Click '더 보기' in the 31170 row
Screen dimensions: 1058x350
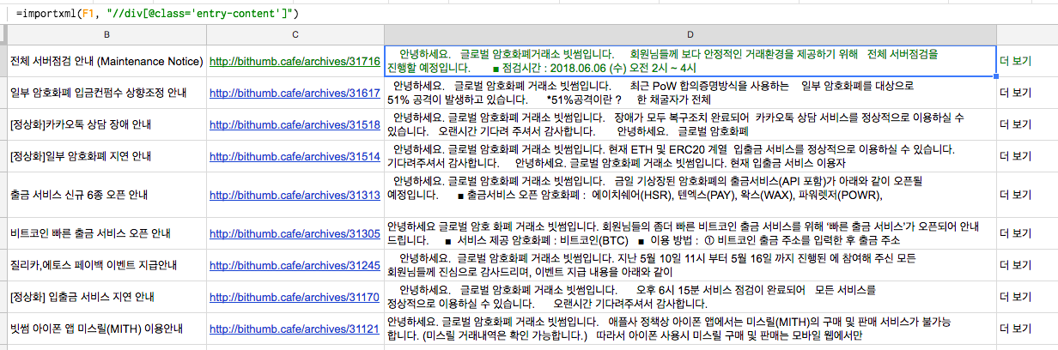(1016, 297)
